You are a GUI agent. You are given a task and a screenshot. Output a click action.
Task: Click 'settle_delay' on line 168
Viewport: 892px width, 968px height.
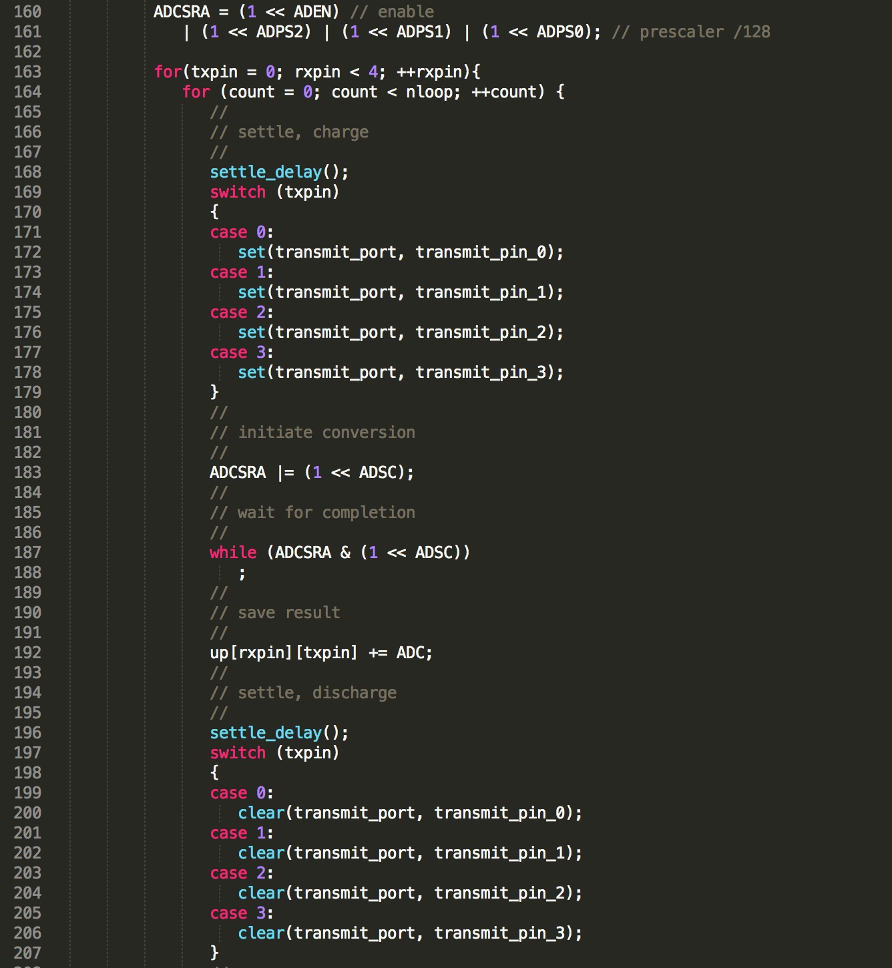[x=266, y=172]
